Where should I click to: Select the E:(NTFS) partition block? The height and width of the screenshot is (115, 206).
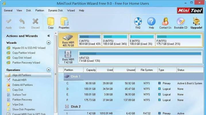point(142,40)
